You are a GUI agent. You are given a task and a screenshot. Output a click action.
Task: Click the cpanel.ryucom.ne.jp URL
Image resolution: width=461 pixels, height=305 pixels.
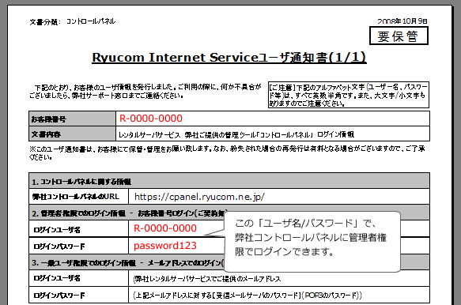(199, 197)
